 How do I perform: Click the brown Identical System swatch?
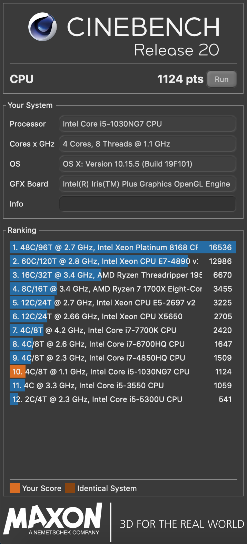pos(70,488)
